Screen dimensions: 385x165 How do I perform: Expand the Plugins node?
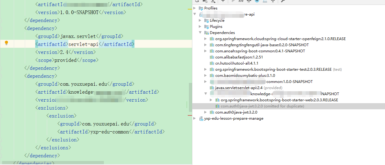pyautogui.click(x=200, y=27)
